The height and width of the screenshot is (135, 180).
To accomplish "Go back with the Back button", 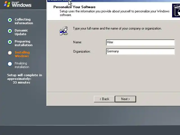I will 104,99.
